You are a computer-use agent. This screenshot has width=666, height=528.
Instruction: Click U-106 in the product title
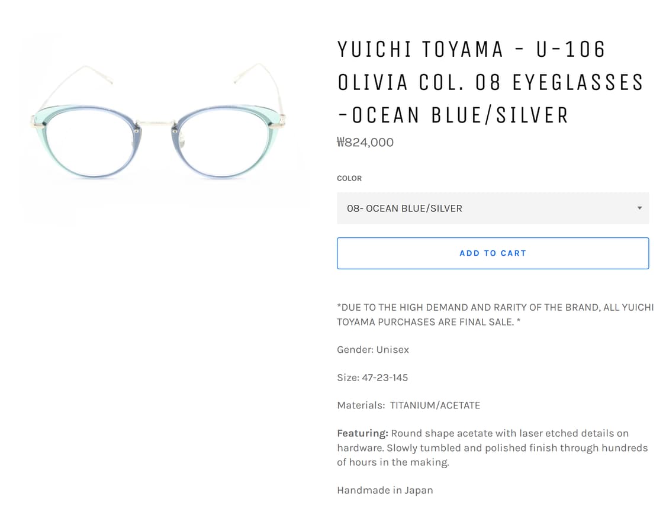tap(571, 50)
